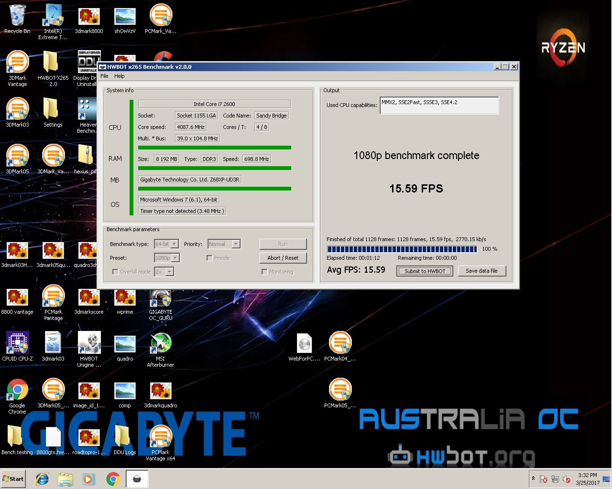Open the Overkill mode 2x dropdown

click(164, 272)
